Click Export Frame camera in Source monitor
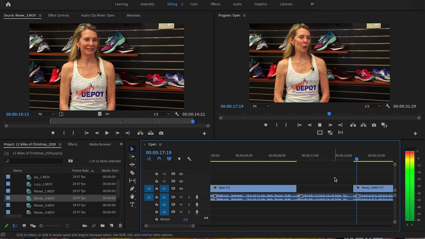This screenshot has width=425, height=239. [x=161, y=133]
